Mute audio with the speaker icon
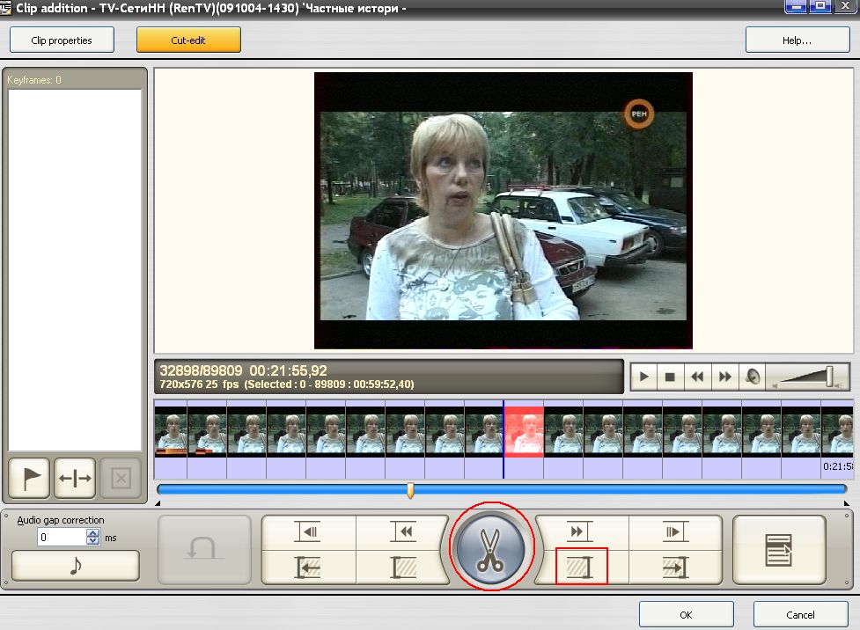 pyautogui.click(x=754, y=377)
